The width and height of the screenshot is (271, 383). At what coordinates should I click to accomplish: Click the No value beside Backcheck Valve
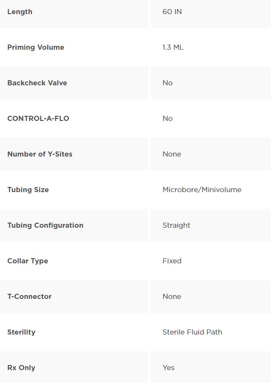tap(168, 83)
